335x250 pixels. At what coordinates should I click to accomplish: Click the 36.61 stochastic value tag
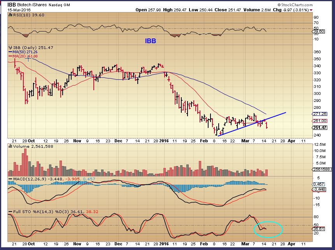point(319,229)
